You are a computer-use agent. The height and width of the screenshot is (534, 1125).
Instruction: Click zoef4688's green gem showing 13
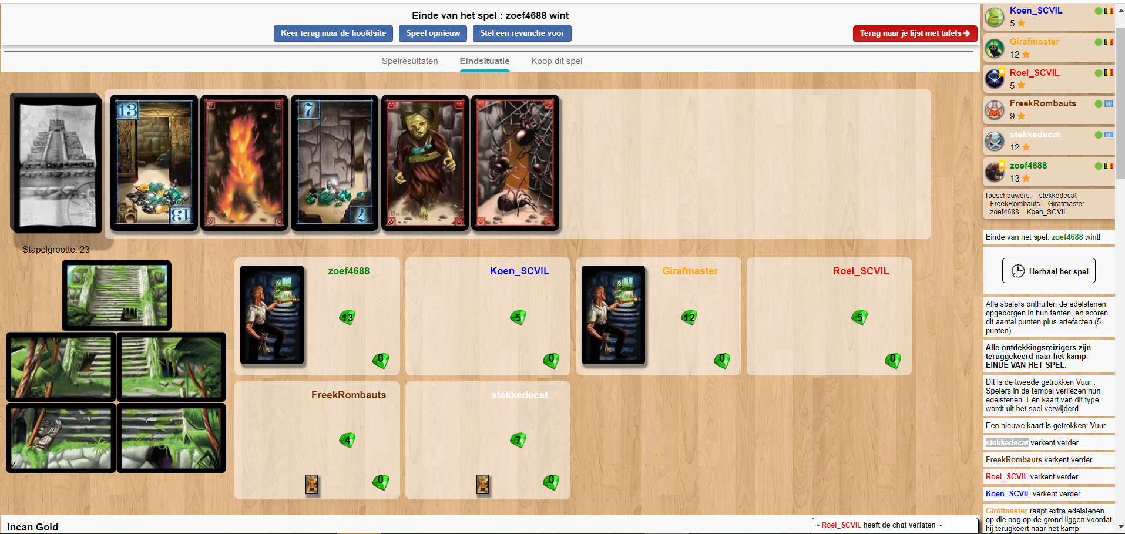click(347, 318)
